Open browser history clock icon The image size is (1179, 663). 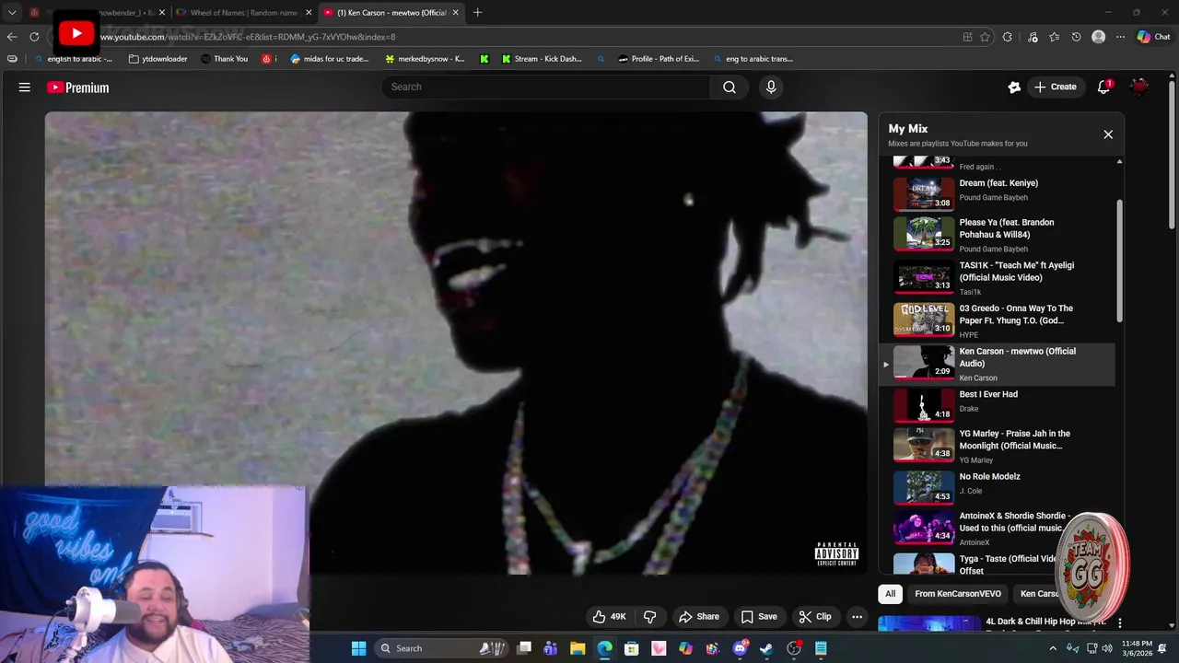click(x=1076, y=37)
